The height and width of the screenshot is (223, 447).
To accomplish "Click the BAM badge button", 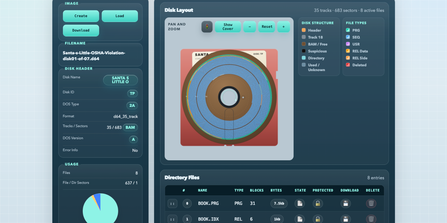I will click(130, 128).
